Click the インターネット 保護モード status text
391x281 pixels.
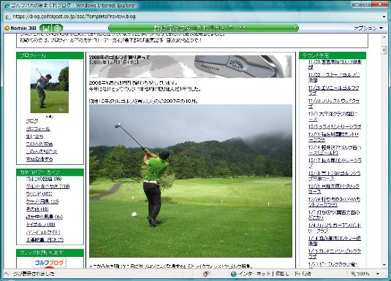coord(274,274)
